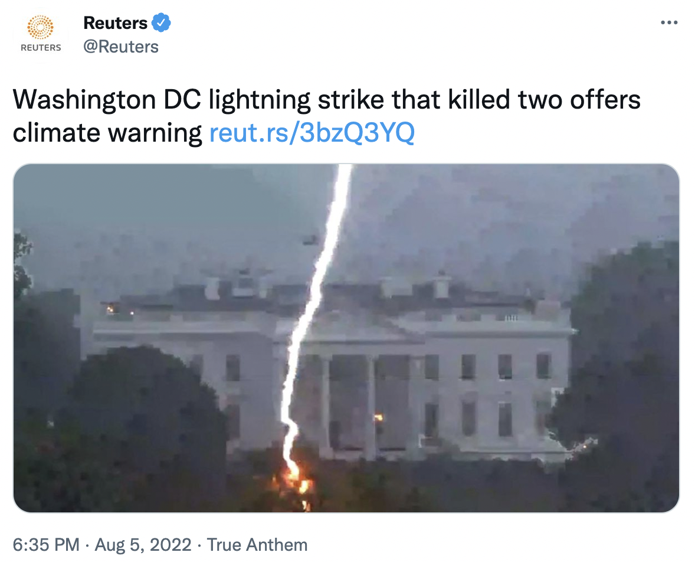
Task: Open the @Reuters handle link
Action: coord(121,47)
